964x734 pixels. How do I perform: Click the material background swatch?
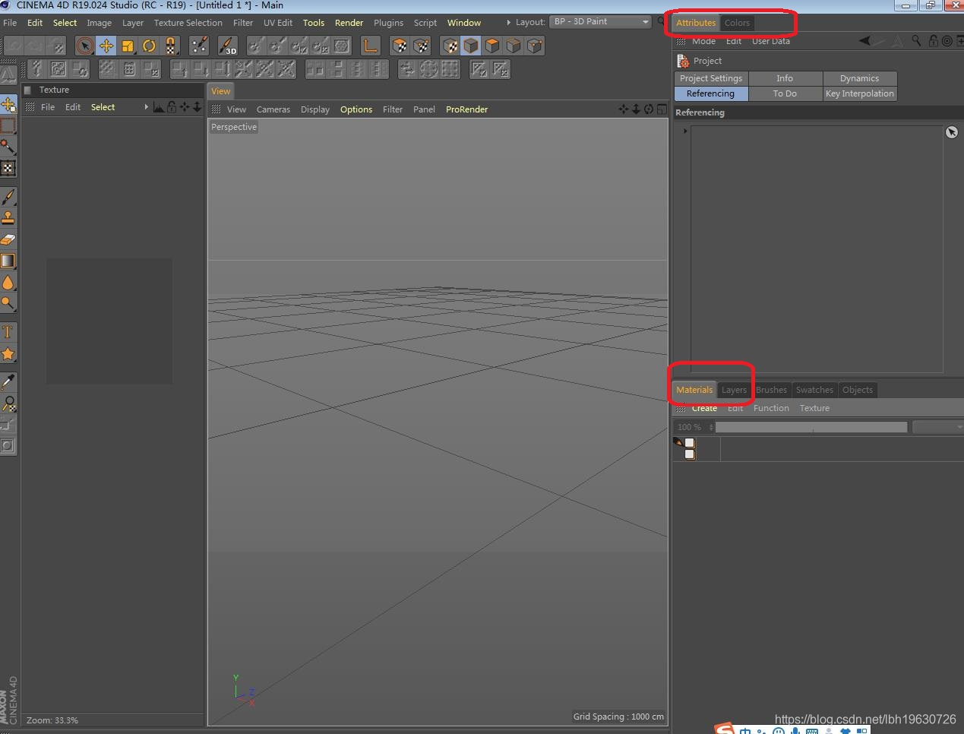tap(690, 454)
